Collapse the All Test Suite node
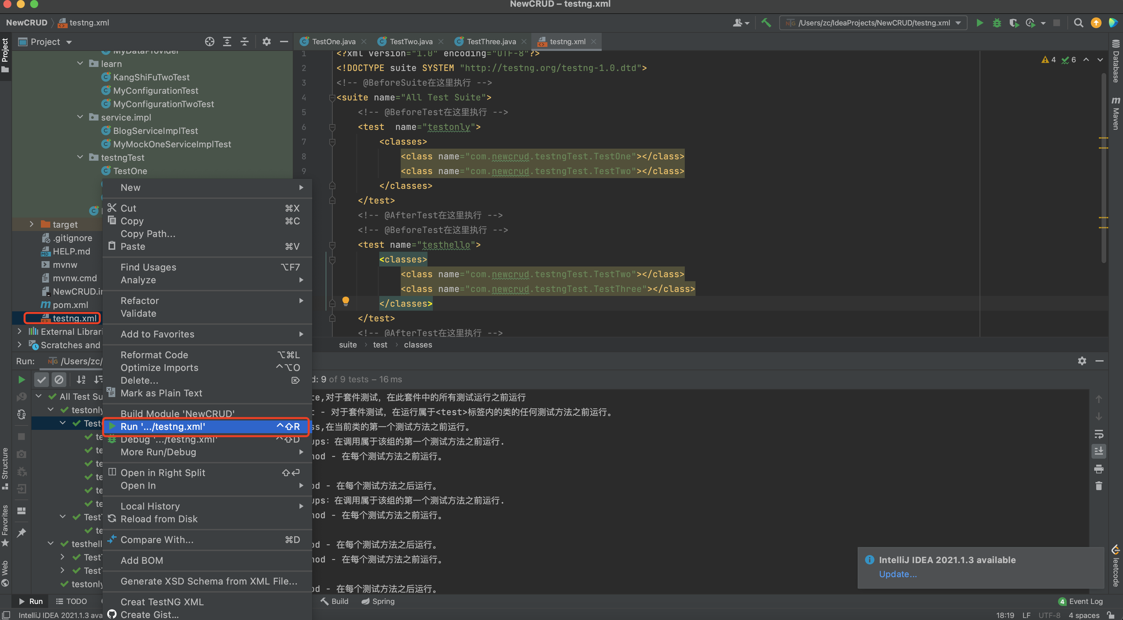 [39, 396]
